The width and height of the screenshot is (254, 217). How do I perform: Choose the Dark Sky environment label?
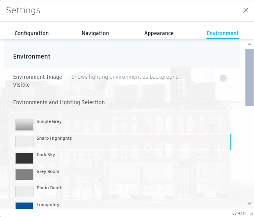(x=46, y=155)
